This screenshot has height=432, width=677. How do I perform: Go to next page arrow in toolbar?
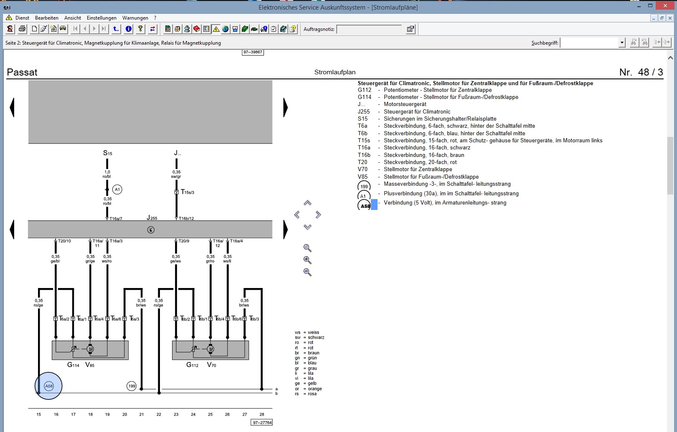(x=94, y=29)
